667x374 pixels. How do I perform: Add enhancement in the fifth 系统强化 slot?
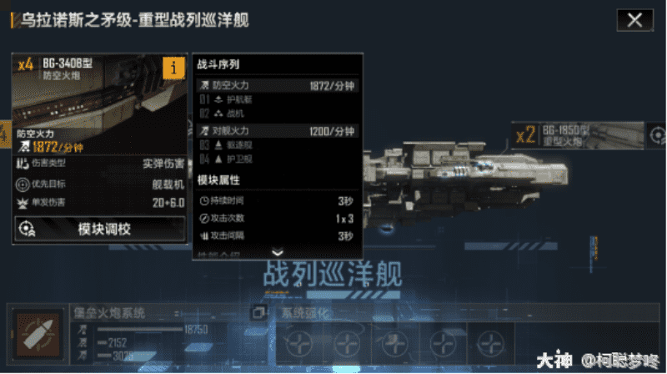click(491, 343)
